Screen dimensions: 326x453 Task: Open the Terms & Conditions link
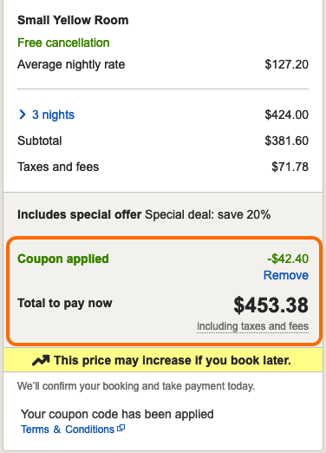(68, 430)
